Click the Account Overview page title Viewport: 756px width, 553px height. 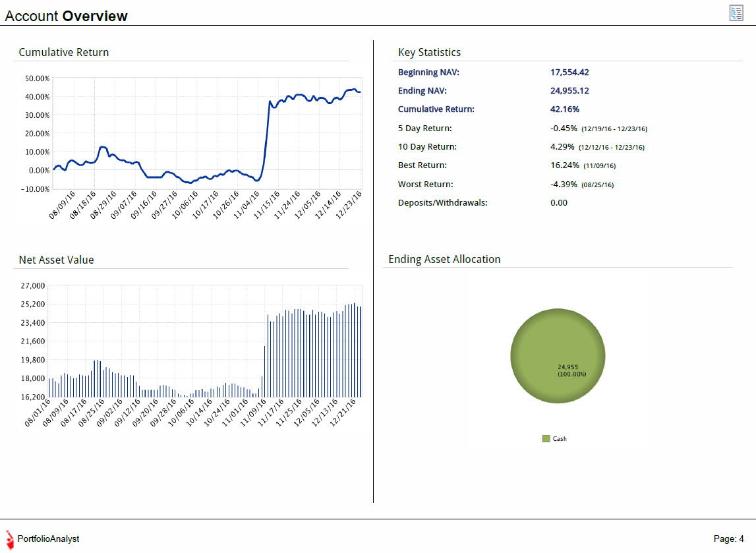tap(66, 16)
